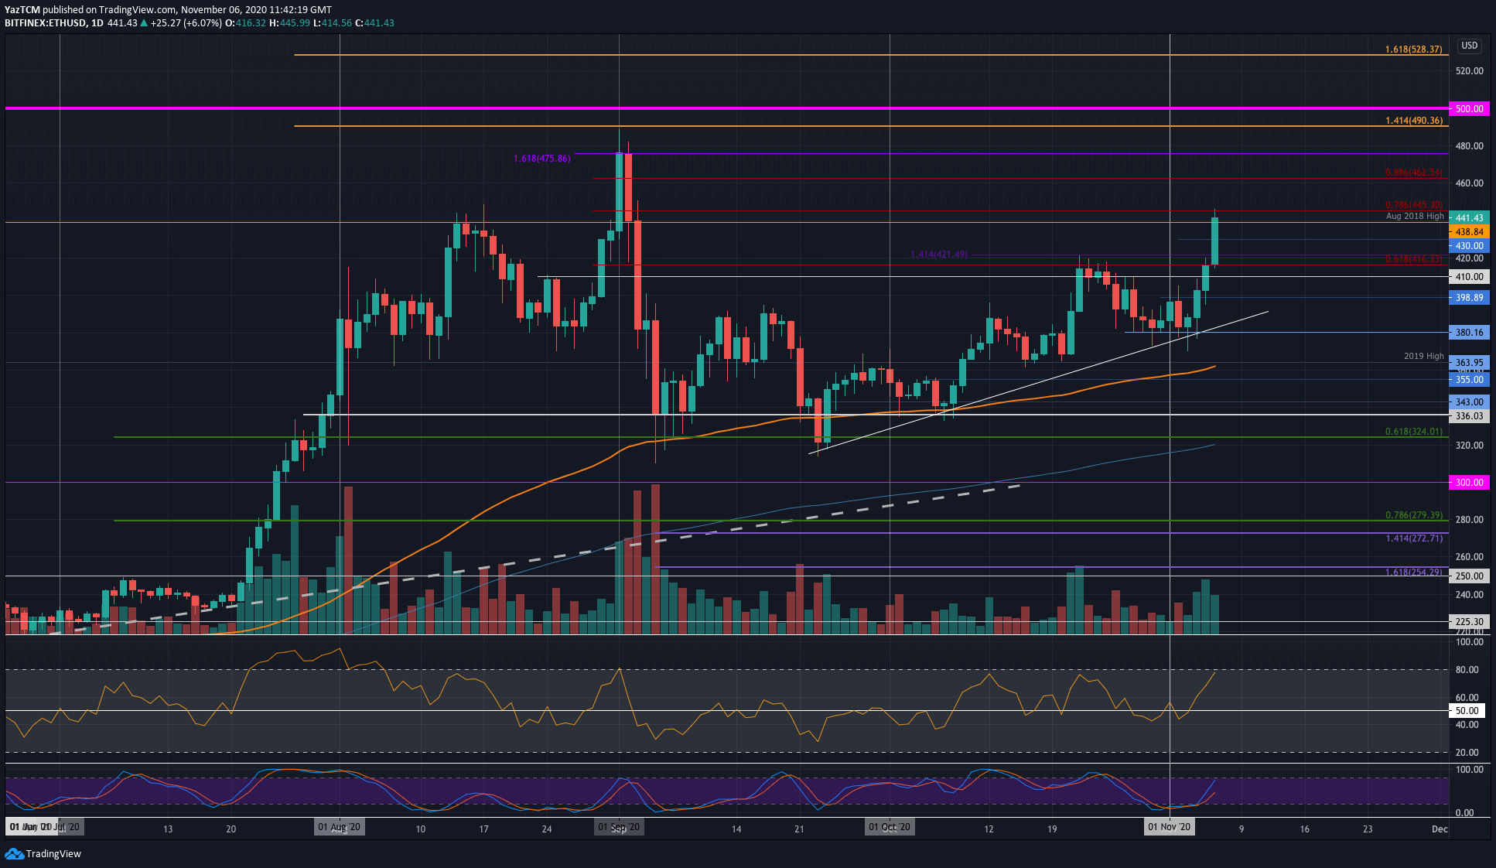Click the 0.786(445.30) Fibonacci label
The height and width of the screenshot is (868, 1496).
pos(1413,205)
